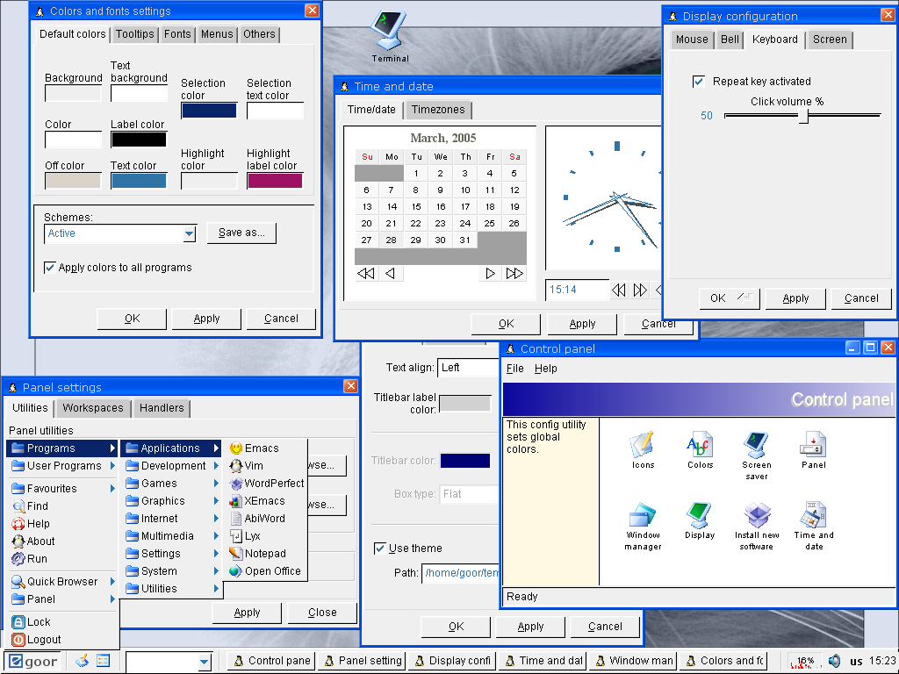
Task: Open the File menu in Control panel
Action: (x=515, y=369)
